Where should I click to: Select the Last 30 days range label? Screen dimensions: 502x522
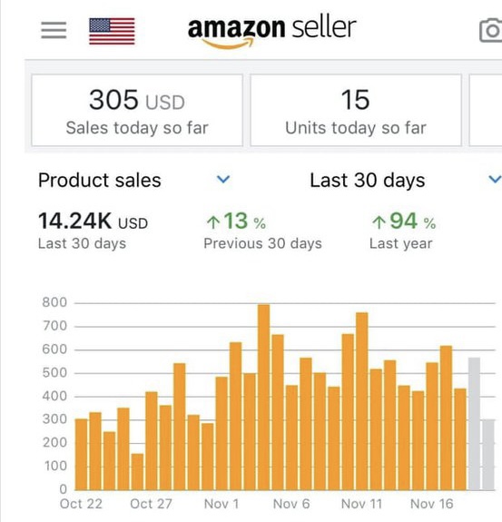[x=367, y=180]
